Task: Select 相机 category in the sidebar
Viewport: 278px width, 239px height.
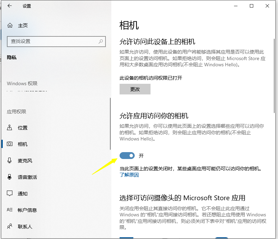Action: click(x=23, y=144)
